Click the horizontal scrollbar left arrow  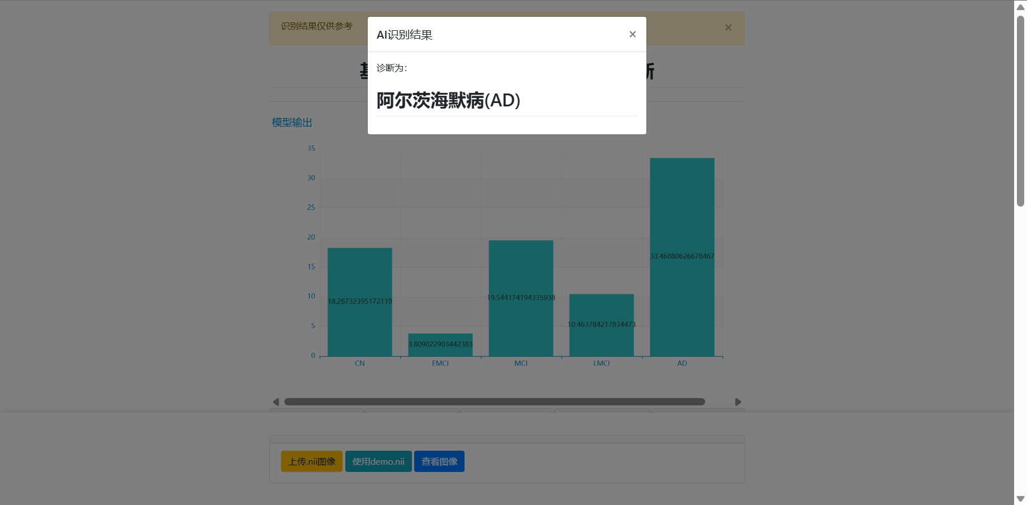tap(276, 402)
